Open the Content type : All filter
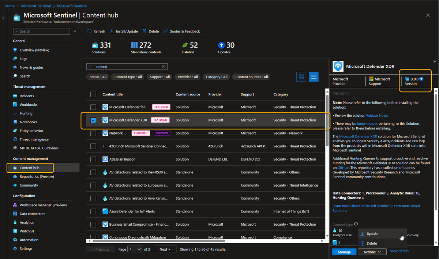The height and width of the screenshot is (259, 439). pos(128,77)
